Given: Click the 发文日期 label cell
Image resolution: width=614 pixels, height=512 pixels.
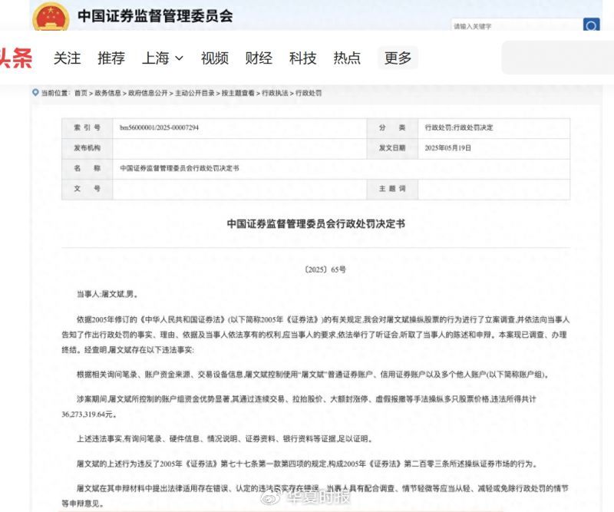Looking at the screenshot, I should [392, 148].
